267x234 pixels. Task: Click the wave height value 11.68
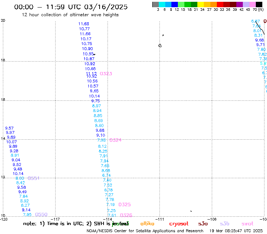[x=84, y=24]
